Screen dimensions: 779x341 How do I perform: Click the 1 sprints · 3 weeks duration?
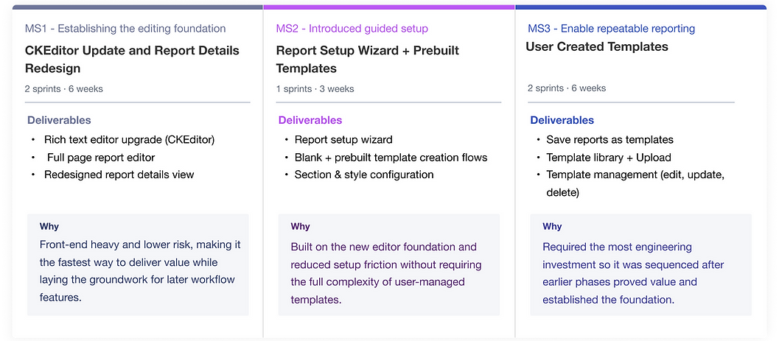pos(315,89)
